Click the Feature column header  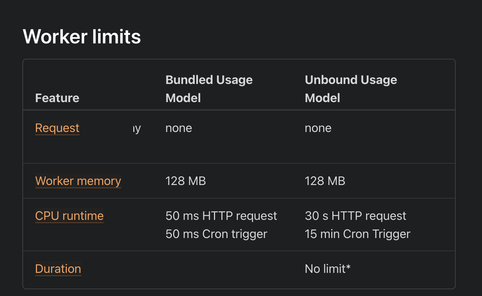(x=57, y=98)
